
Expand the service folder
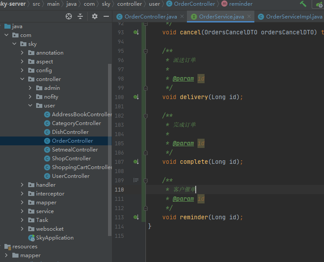click(x=22, y=211)
